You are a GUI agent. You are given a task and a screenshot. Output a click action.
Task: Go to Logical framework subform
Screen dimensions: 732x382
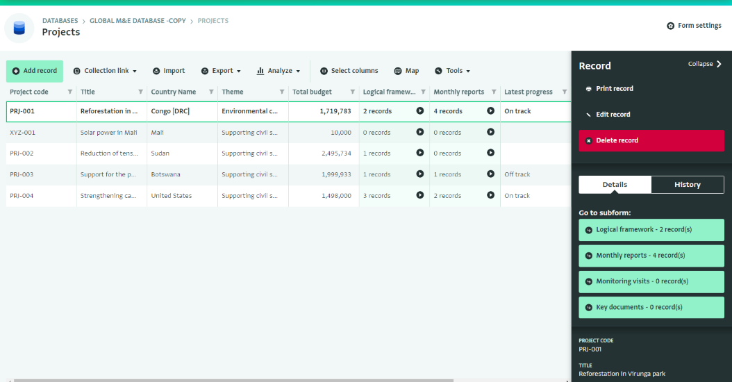point(651,230)
